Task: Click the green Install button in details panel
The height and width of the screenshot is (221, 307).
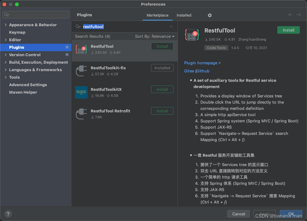Action: click(289, 30)
